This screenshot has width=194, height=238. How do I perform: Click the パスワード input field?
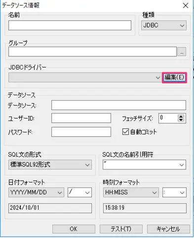click(x=81, y=132)
